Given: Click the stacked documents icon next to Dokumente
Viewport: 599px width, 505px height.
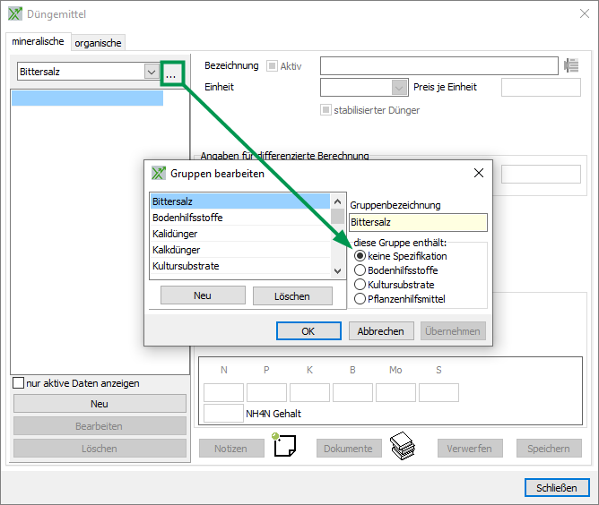Looking at the screenshot, I should point(403,445).
